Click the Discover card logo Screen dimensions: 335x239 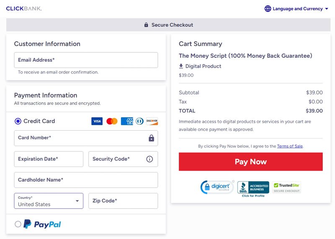pyautogui.click(x=152, y=121)
